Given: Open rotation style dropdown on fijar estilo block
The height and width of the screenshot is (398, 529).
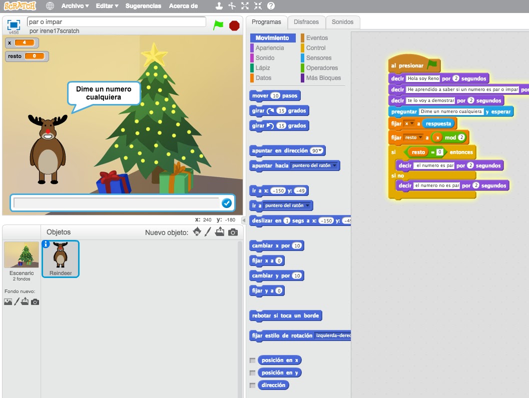Looking at the screenshot, I should click(333, 335).
